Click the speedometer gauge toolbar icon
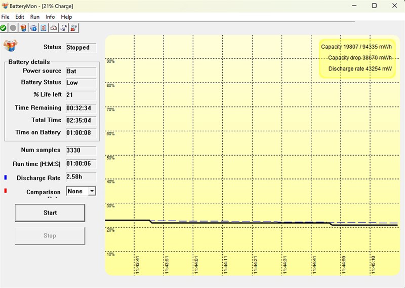 [54, 28]
